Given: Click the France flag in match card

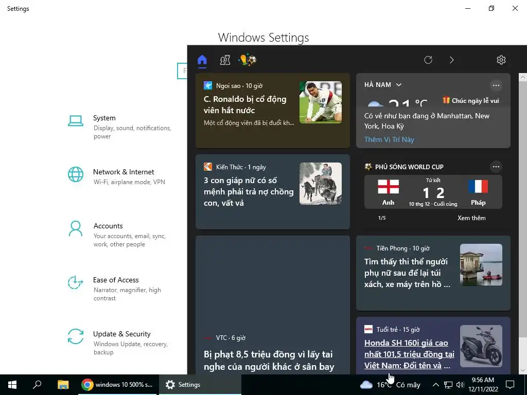Looking at the screenshot, I should pyautogui.click(x=478, y=187).
